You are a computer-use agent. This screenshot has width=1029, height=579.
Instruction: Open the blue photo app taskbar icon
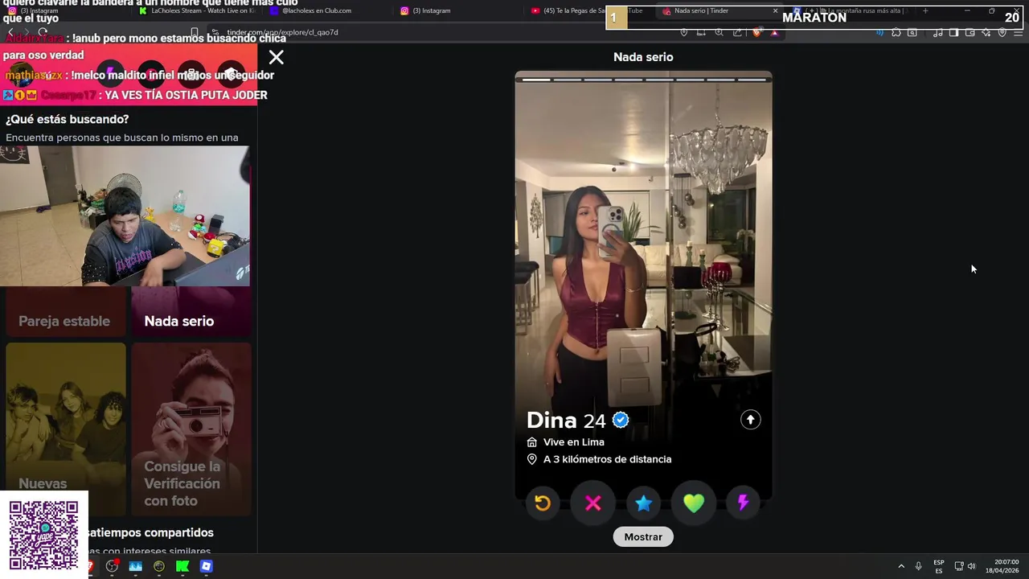(135, 566)
